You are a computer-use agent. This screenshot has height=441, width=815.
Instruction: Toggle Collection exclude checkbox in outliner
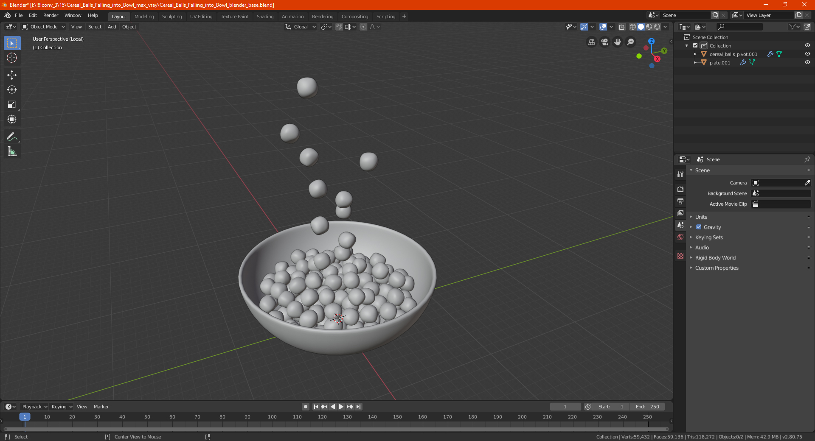coord(695,45)
